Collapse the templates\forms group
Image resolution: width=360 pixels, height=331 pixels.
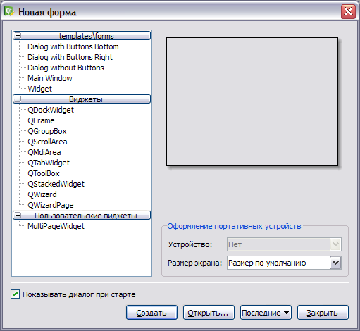point(18,36)
